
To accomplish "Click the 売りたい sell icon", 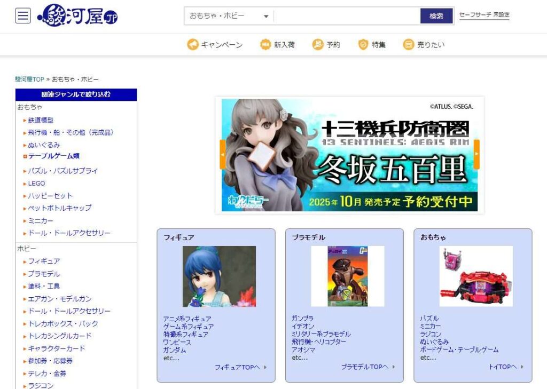I will 408,45.
